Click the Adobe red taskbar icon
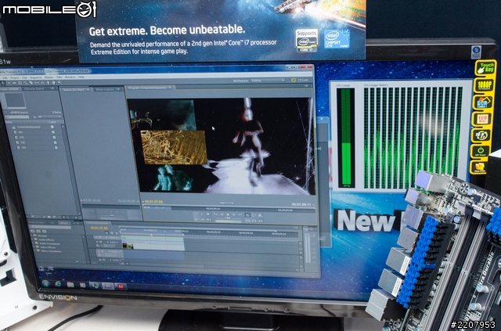 pyautogui.click(x=121, y=286)
